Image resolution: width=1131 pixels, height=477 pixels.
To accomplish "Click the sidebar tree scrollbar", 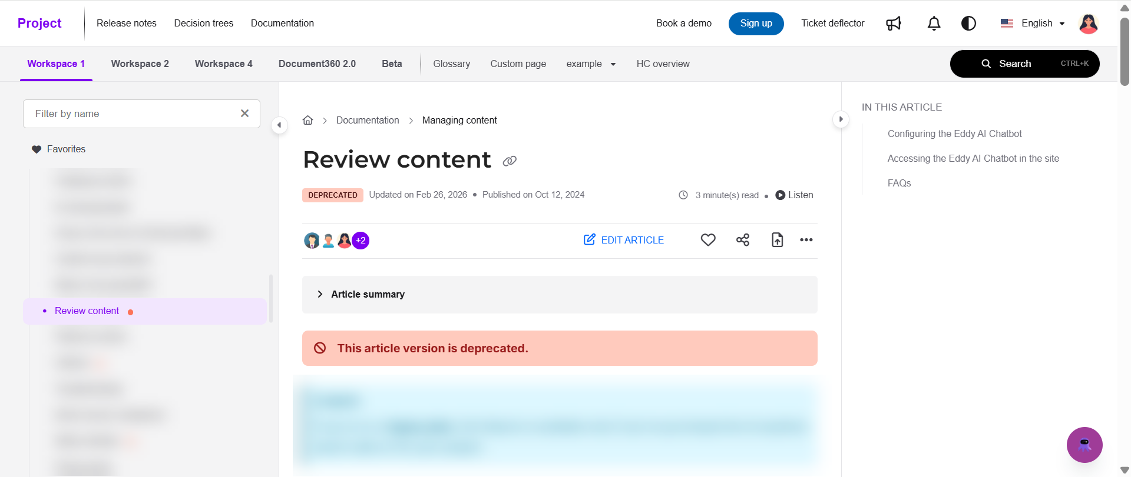I will pyautogui.click(x=270, y=298).
